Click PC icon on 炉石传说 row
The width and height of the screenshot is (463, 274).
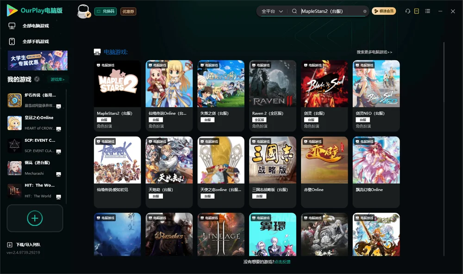[58, 106]
